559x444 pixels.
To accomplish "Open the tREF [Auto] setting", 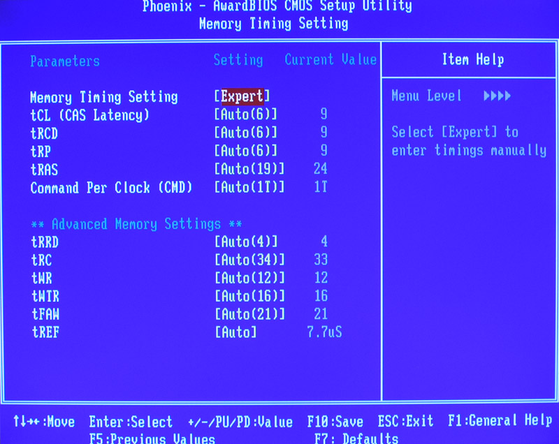I will (235, 332).
